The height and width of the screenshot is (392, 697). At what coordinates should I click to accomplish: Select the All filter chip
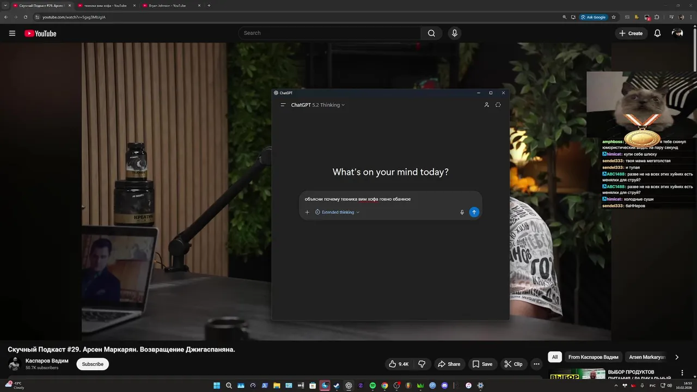555,357
